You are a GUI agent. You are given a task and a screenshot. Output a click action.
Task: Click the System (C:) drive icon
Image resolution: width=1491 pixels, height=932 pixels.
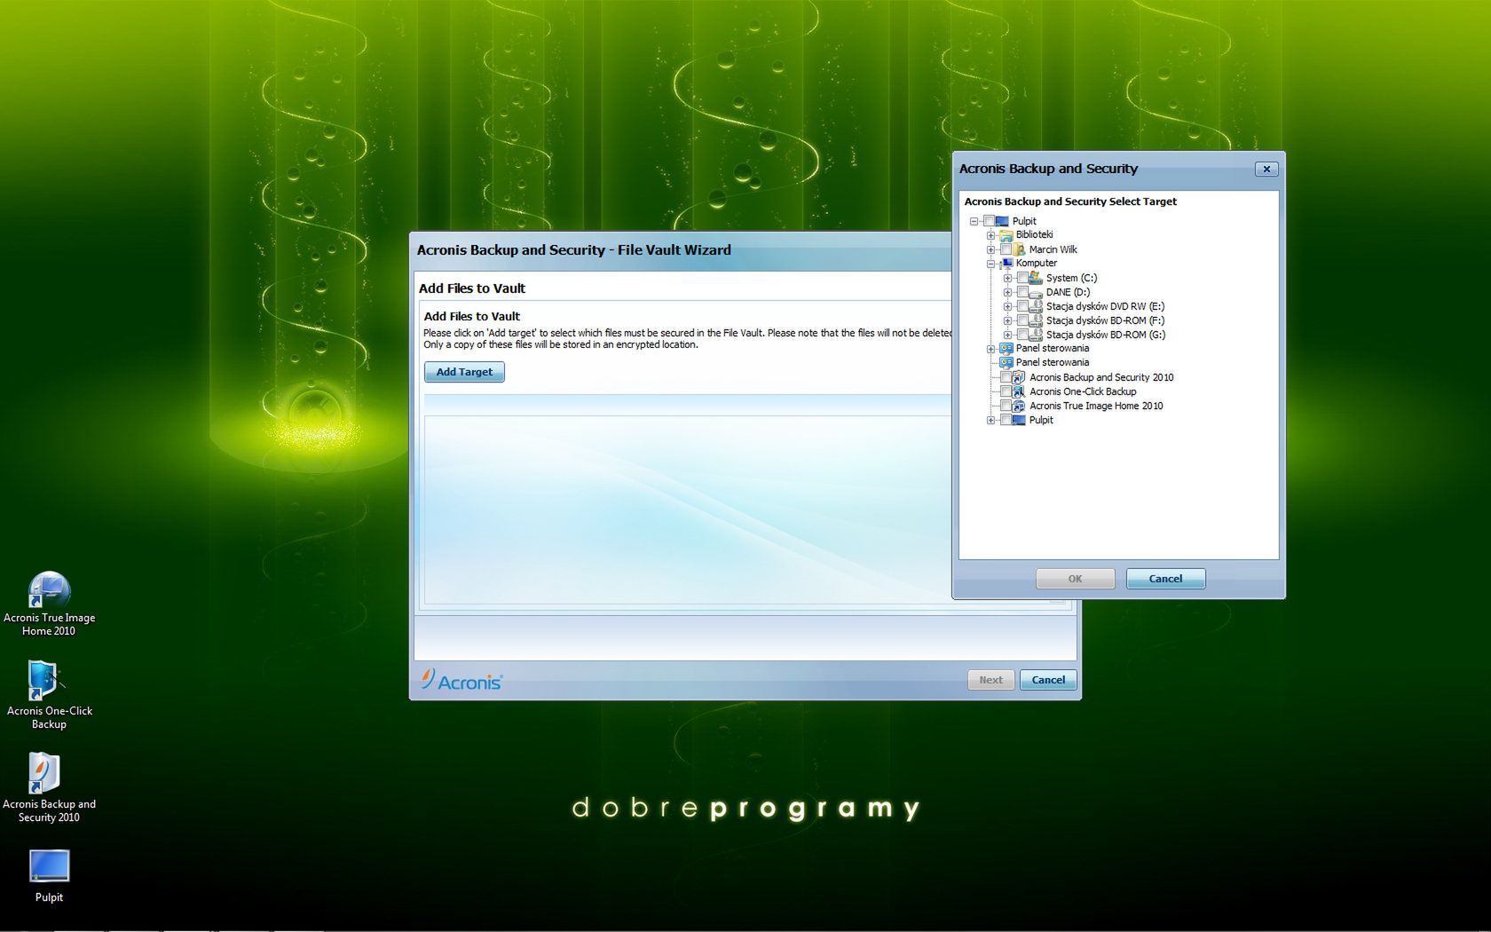1036,278
